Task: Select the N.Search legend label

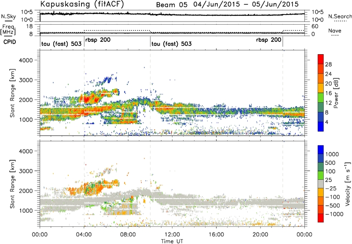Action: click(340, 16)
